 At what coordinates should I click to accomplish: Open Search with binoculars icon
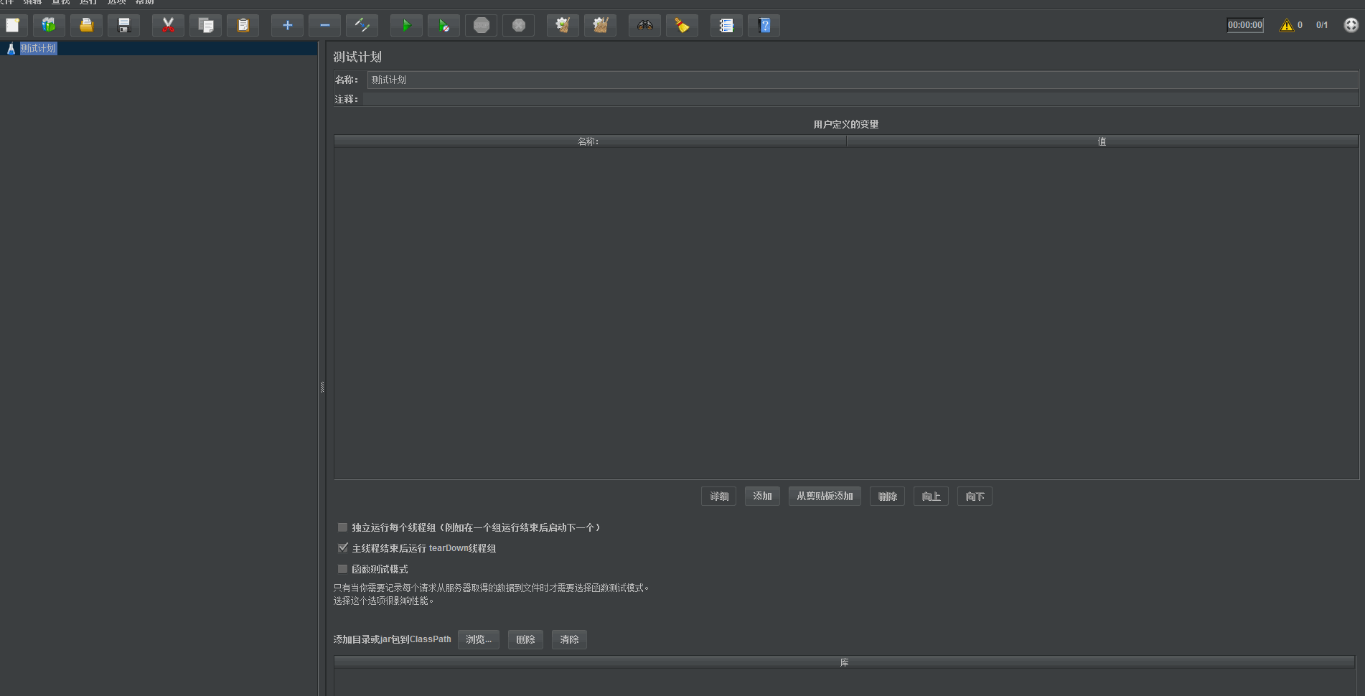tap(644, 26)
